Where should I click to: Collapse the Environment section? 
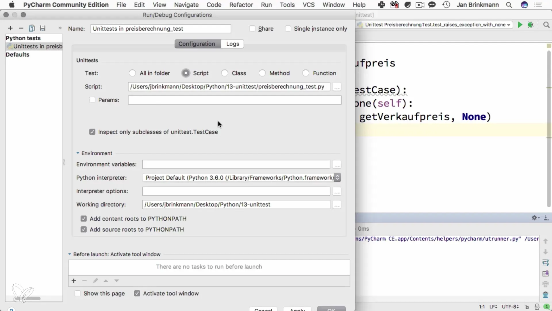click(x=78, y=153)
